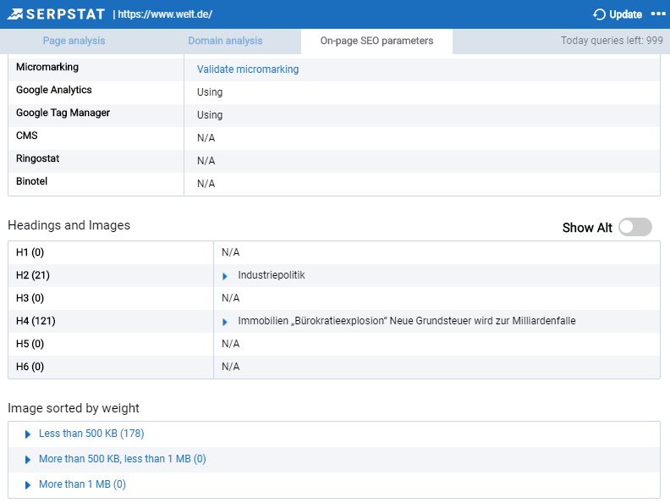Click the Using value for Google Analytics
Screen dimensions: 670x503
point(210,92)
